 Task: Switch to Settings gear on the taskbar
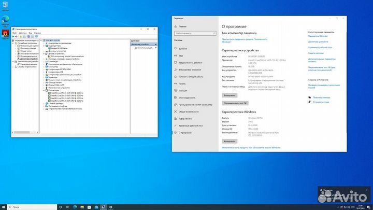pyautogui.click(x=111, y=207)
